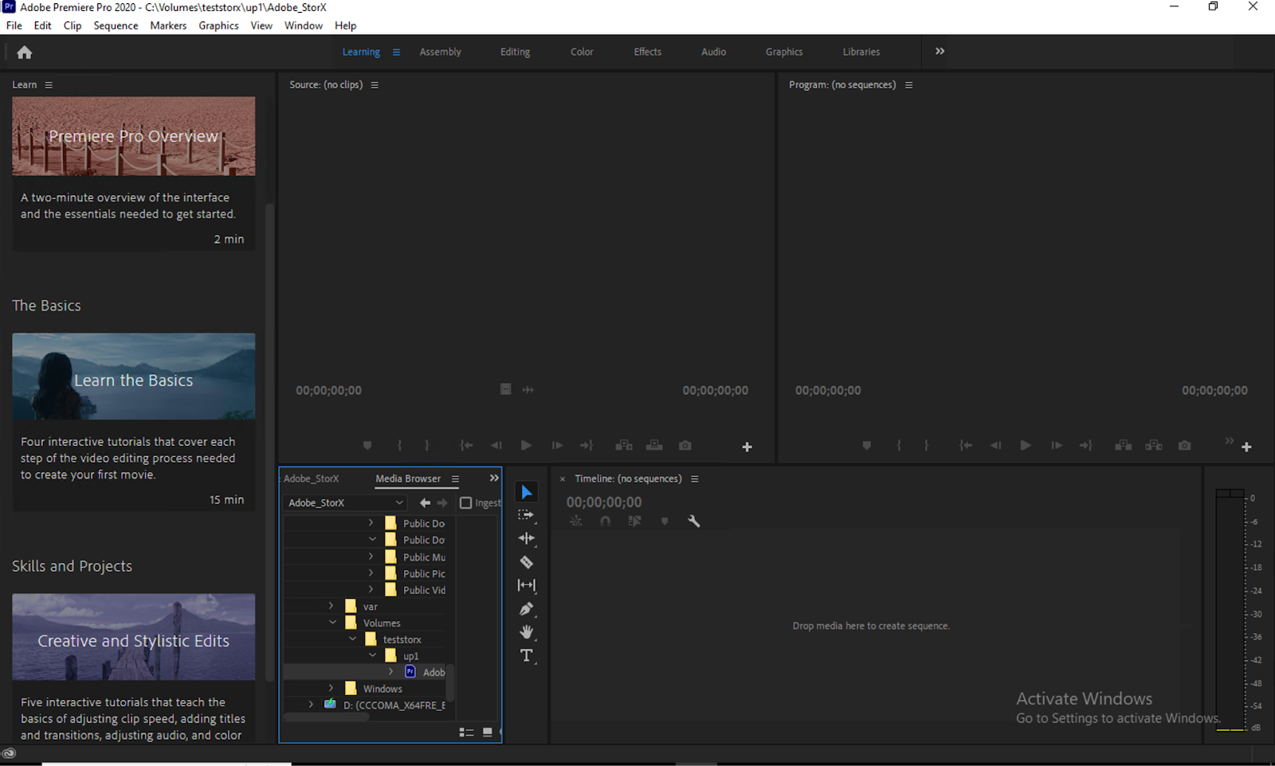Click Media Browser horizontal scrollbar

pyautogui.click(x=327, y=717)
